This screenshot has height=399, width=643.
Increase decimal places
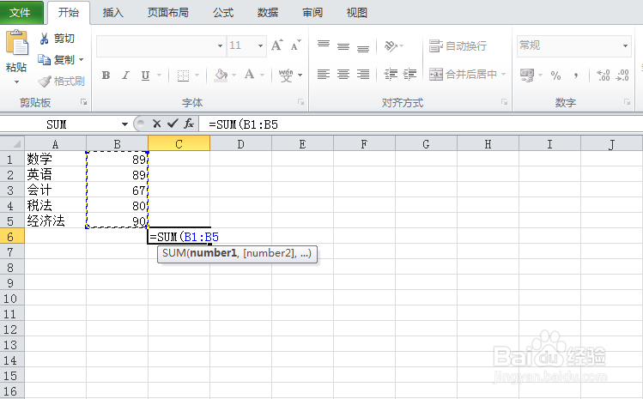(x=604, y=76)
